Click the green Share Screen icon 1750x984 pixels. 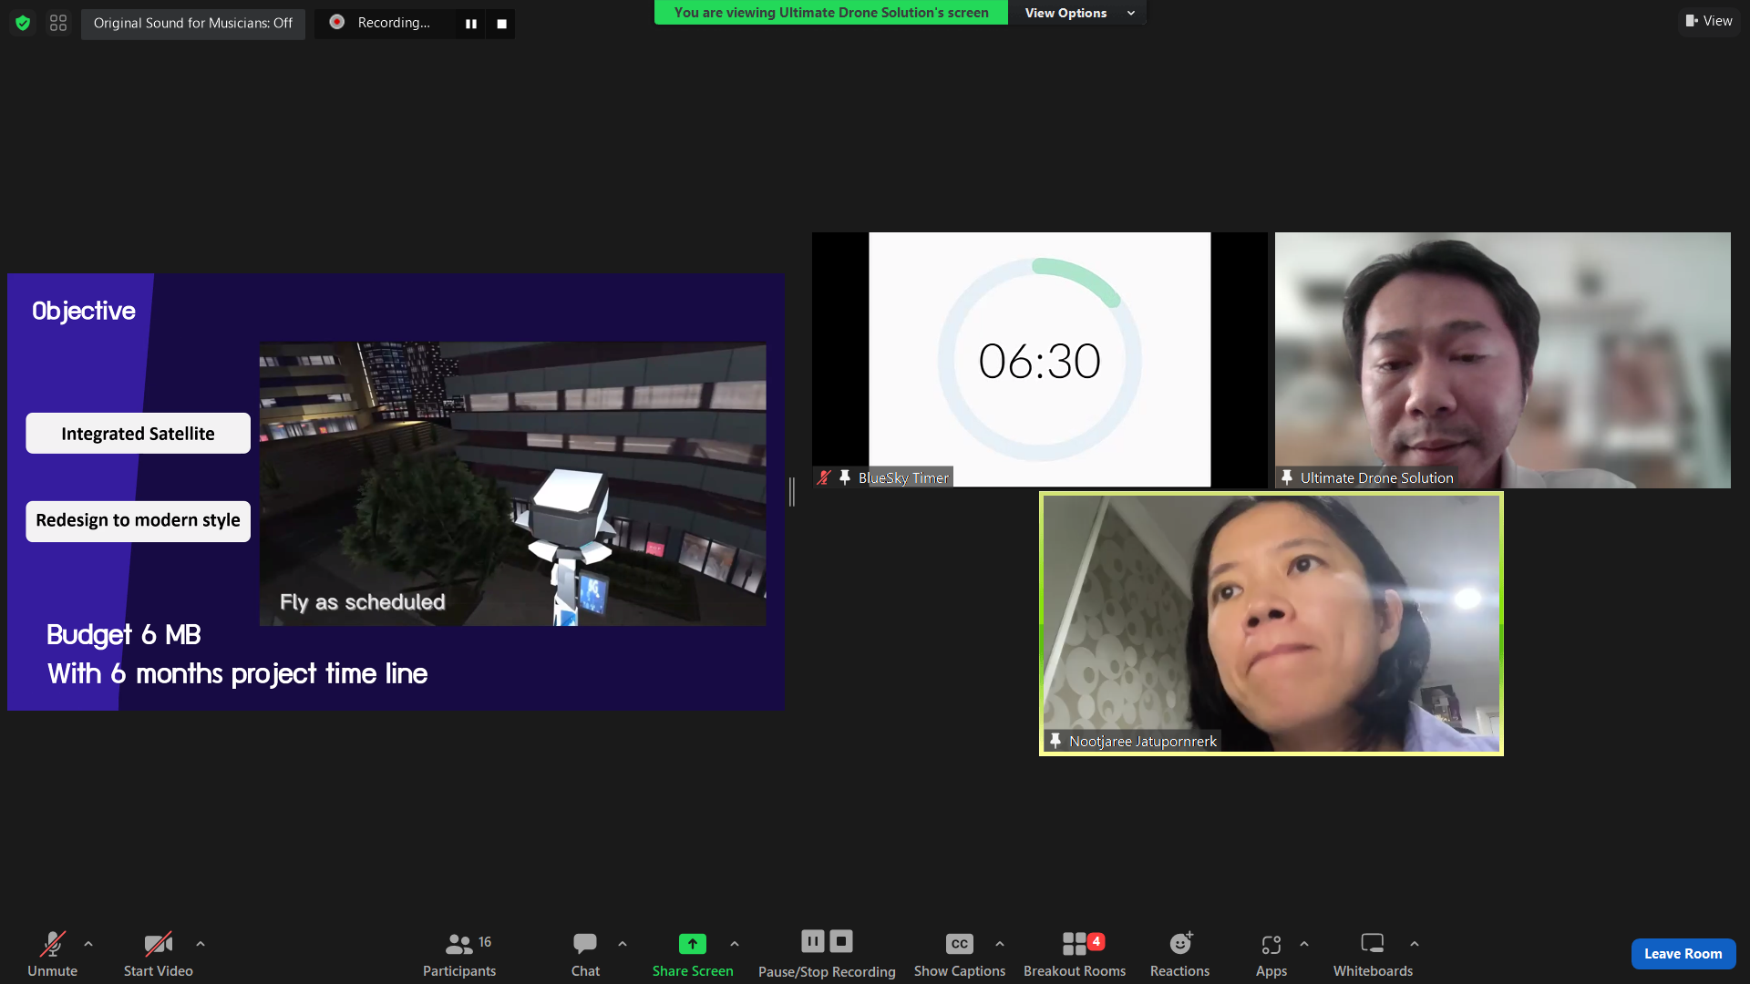[693, 944]
